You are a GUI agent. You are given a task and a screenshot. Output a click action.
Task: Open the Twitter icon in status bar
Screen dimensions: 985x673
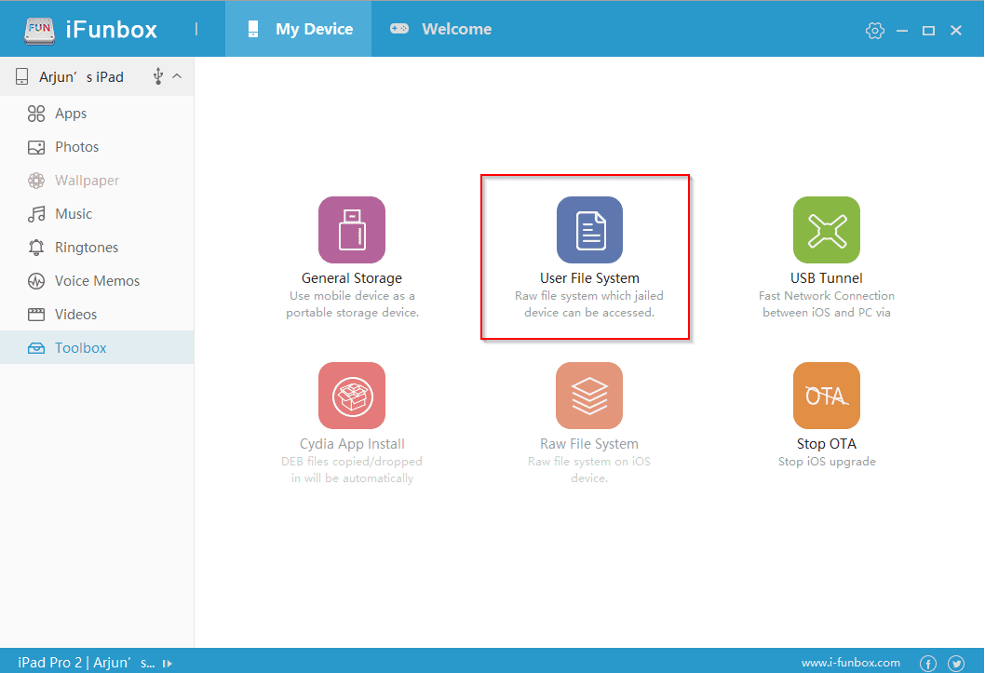click(x=956, y=663)
